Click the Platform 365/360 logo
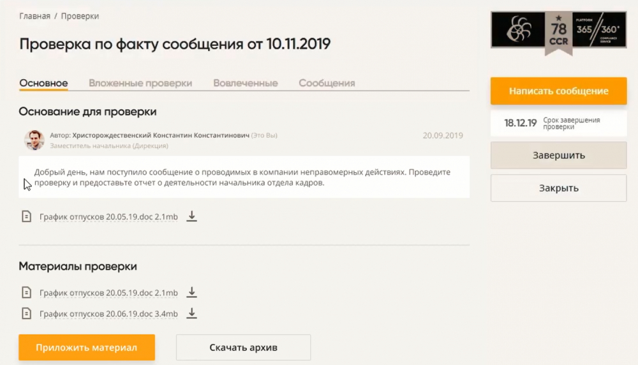The width and height of the screenshot is (638, 365). tap(599, 30)
